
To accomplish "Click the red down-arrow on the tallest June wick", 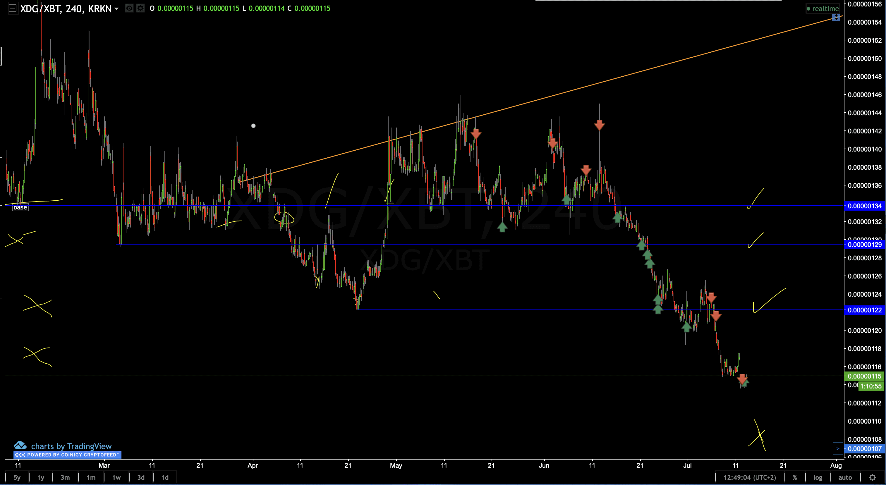I will click(600, 125).
